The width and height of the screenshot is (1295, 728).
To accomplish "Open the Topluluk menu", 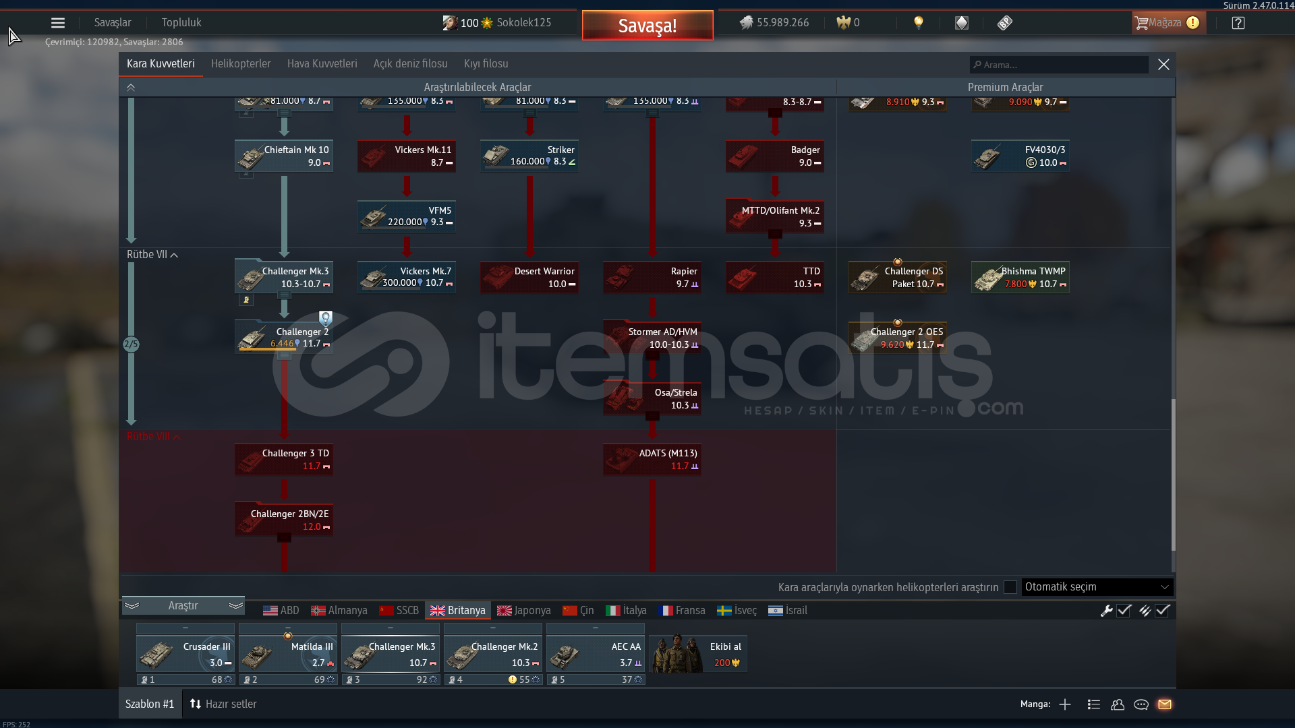I will [x=181, y=23].
